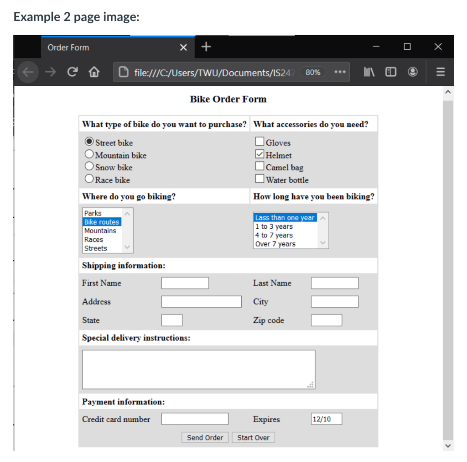Select Over 7 years option
The width and height of the screenshot is (467, 462).
(x=285, y=244)
